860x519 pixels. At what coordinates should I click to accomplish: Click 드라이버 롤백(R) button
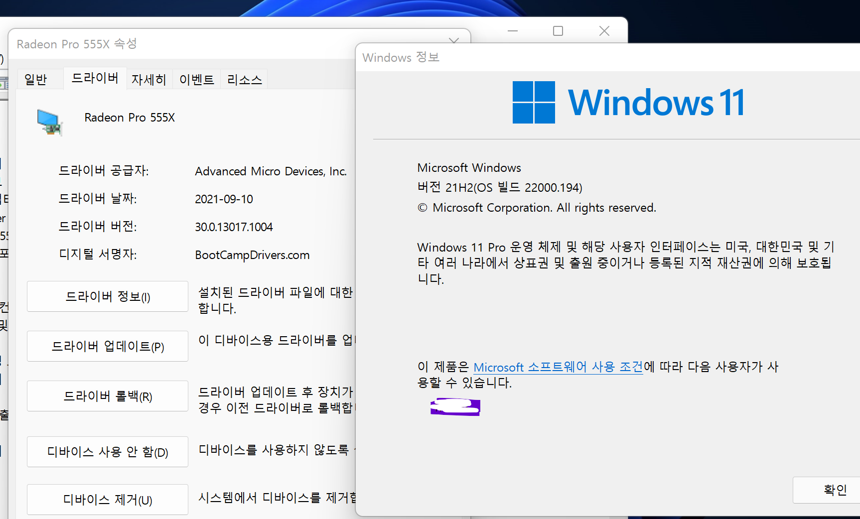tap(108, 396)
